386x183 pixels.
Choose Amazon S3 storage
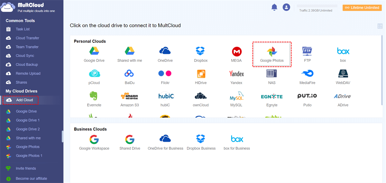tap(130, 99)
